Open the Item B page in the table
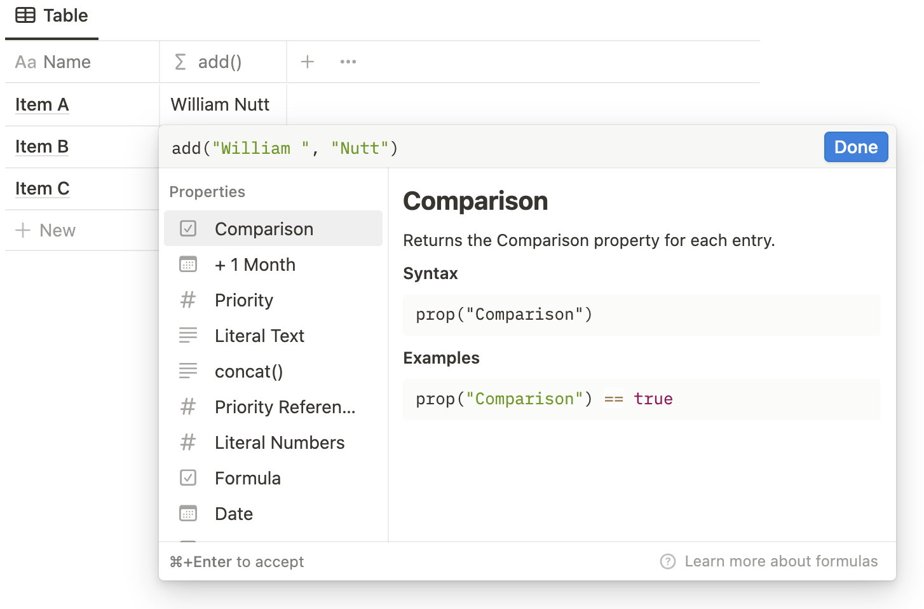 [x=42, y=146]
